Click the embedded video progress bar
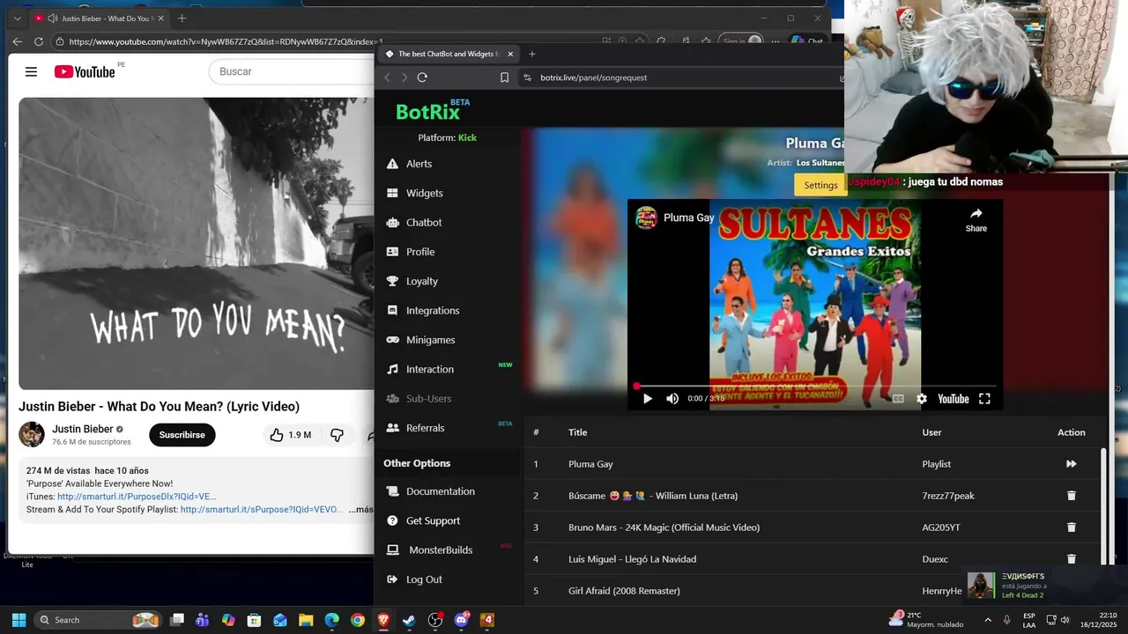This screenshot has width=1128, height=634. (815, 386)
